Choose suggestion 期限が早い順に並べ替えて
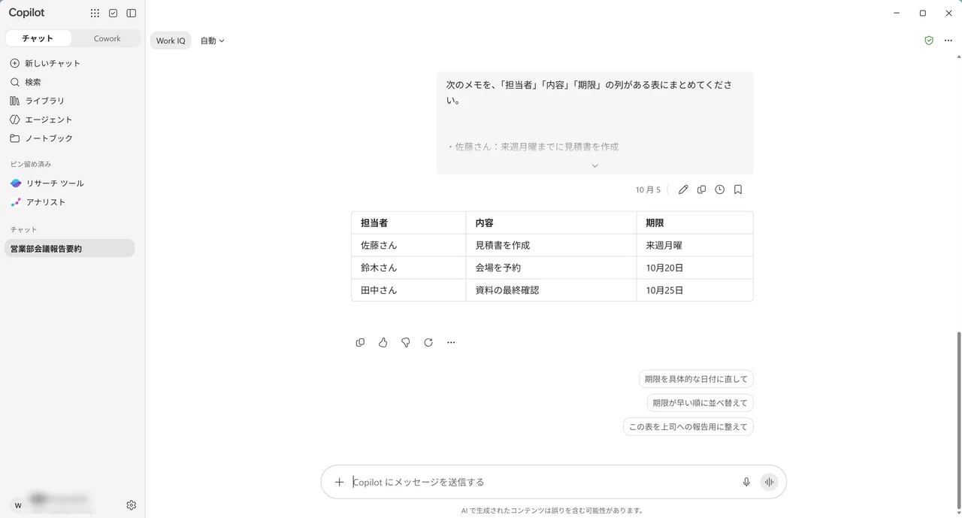Image resolution: width=962 pixels, height=518 pixels. pos(700,403)
